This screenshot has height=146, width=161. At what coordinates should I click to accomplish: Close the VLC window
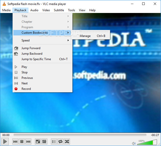(x=155, y=4)
